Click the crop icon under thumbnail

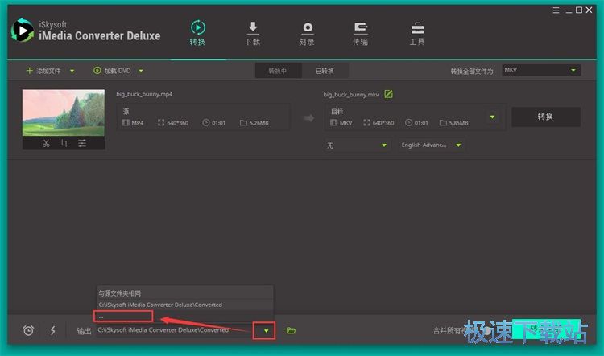click(64, 143)
